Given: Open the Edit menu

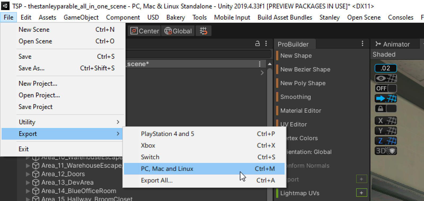Looking at the screenshot, I should (26, 17).
